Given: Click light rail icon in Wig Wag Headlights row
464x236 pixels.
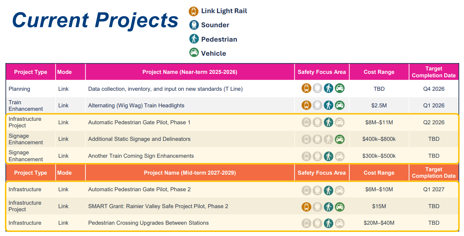Looking at the screenshot, I should 307,105.
